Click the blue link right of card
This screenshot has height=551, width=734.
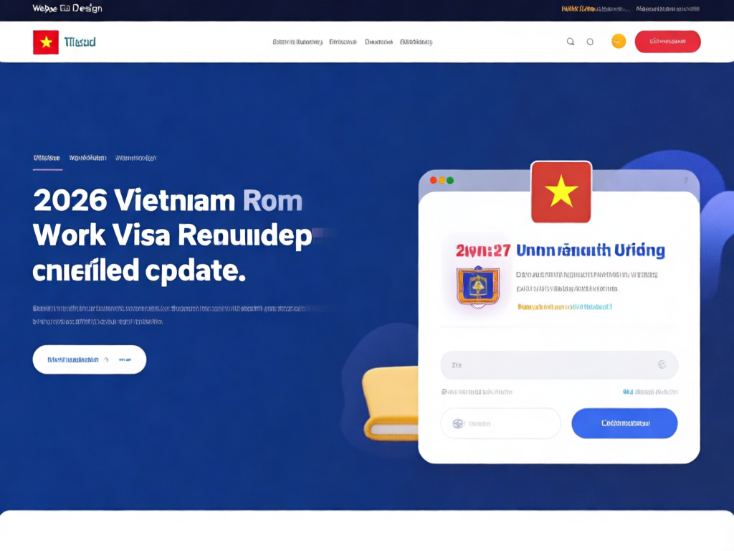[650, 392]
